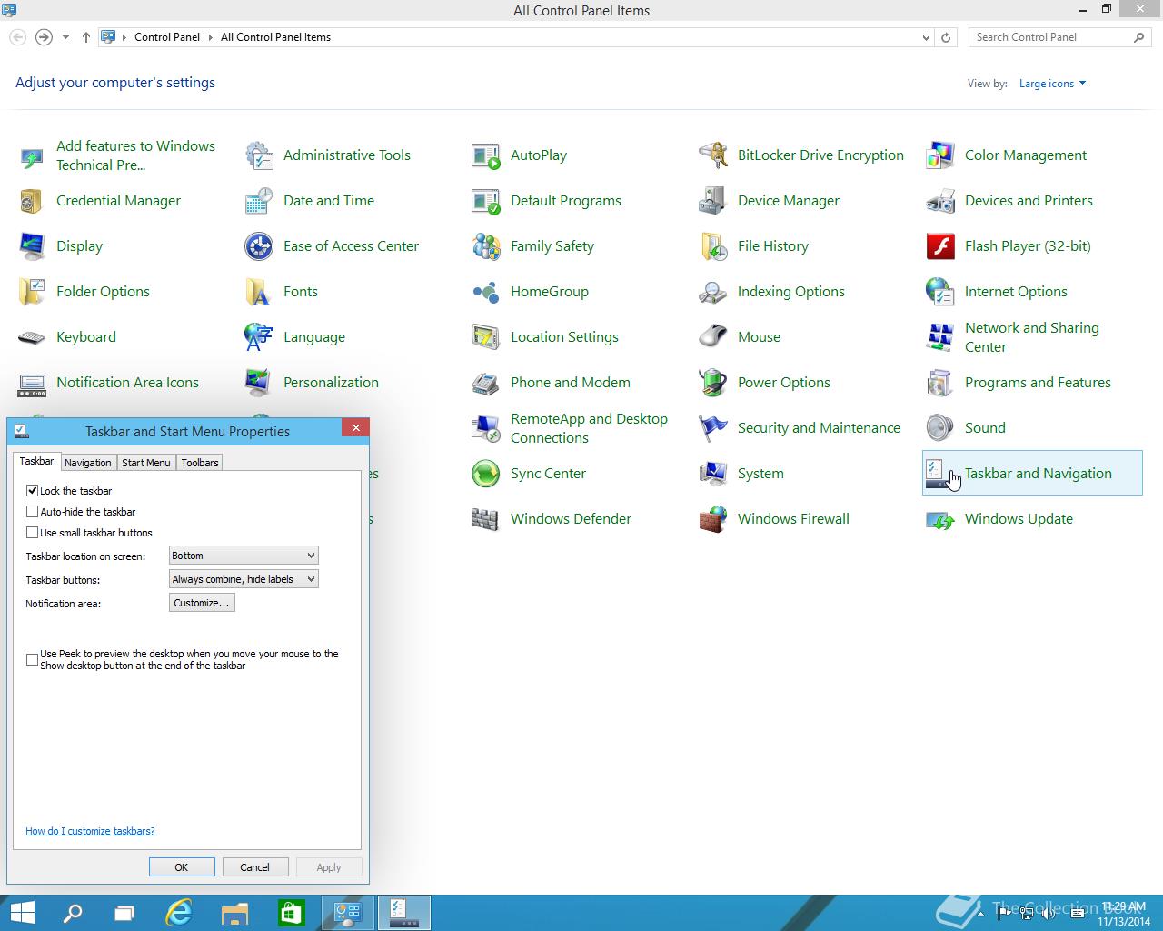Open Windows Defender icon
Image resolution: width=1163 pixels, height=931 pixels.
point(486,519)
